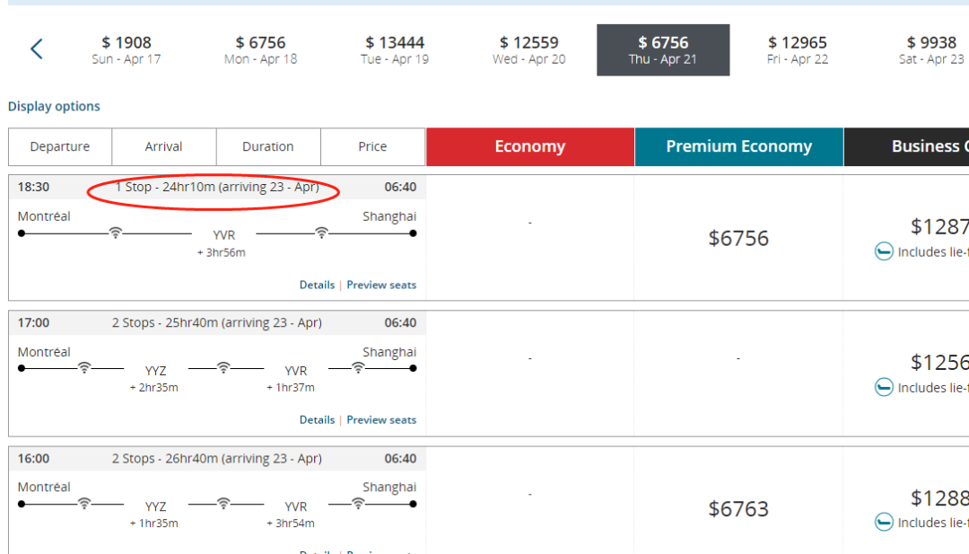Click the Economy column header
Screen dimensions: 969x554
(x=529, y=147)
